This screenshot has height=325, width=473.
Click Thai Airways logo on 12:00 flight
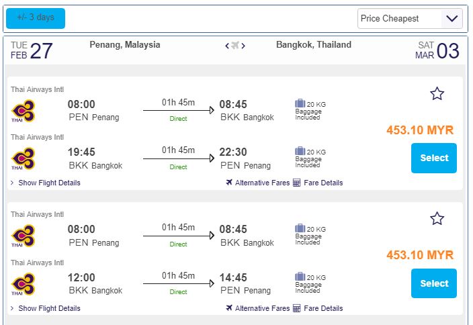coord(24,284)
